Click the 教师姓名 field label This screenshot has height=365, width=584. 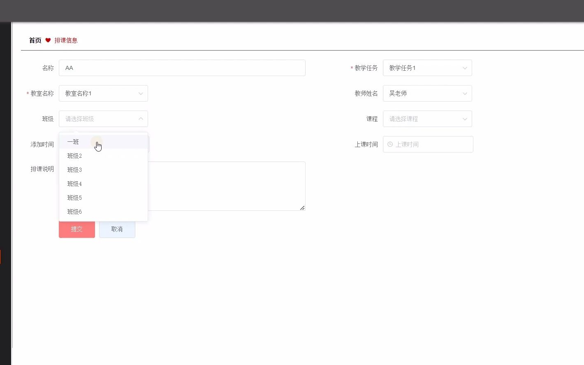coord(366,93)
